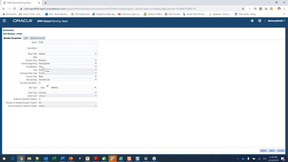The image size is (288, 162).
Task: Click the taskbar clock
Action: tap(273, 159)
